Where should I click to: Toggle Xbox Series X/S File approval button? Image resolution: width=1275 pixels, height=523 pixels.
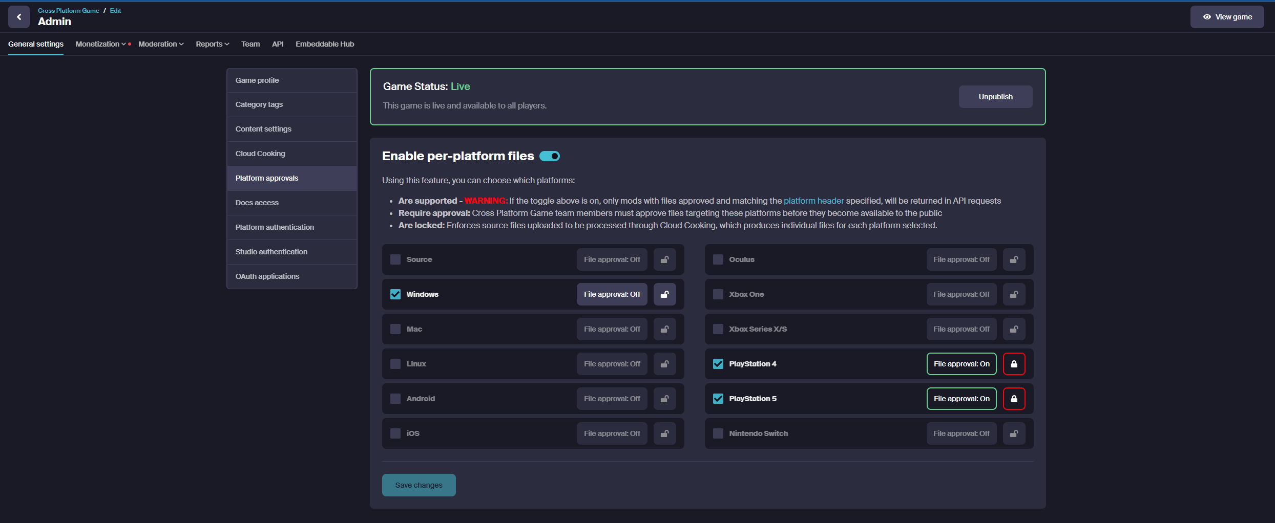point(961,329)
